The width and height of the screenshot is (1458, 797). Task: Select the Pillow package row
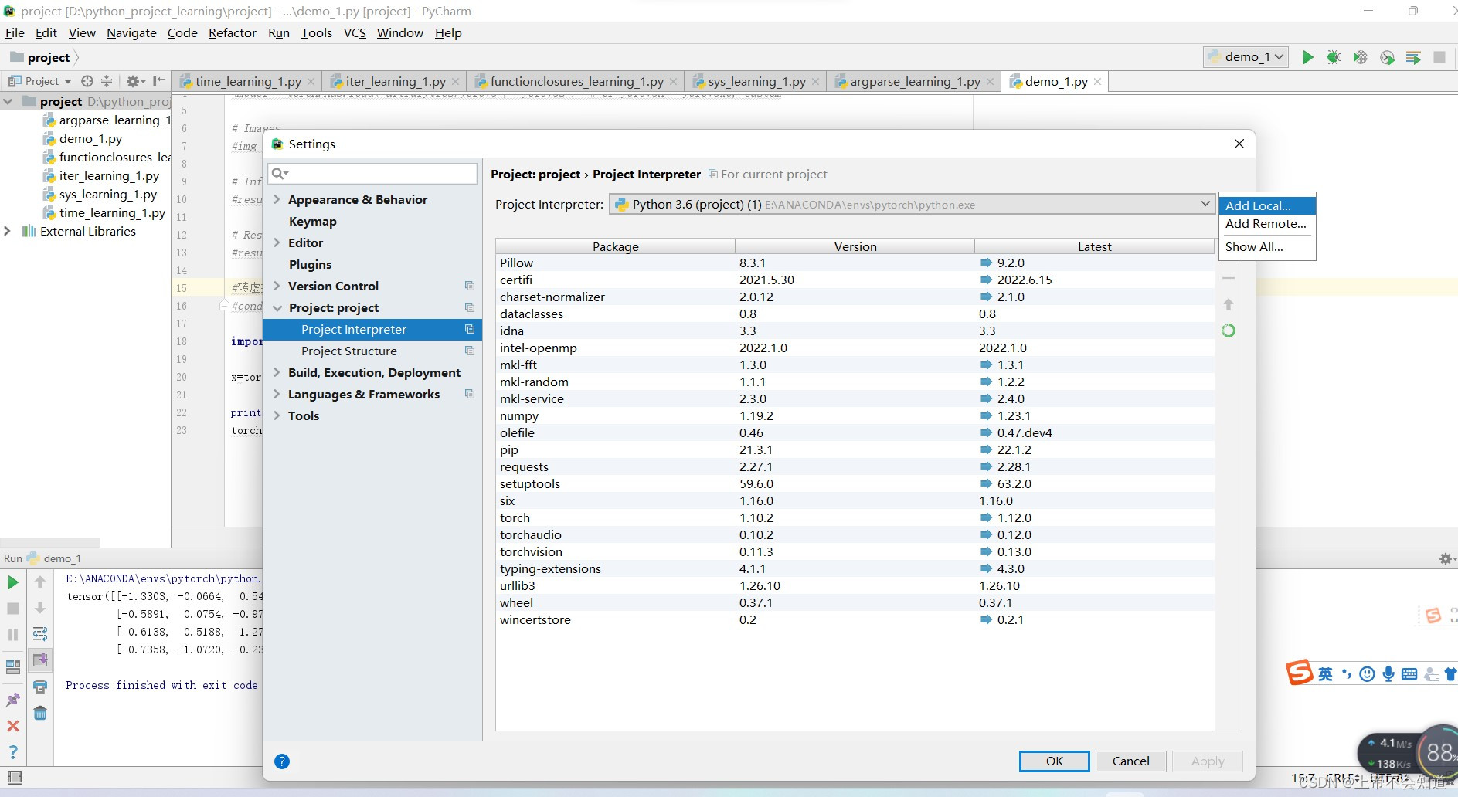pyautogui.click(x=855, y=263)
